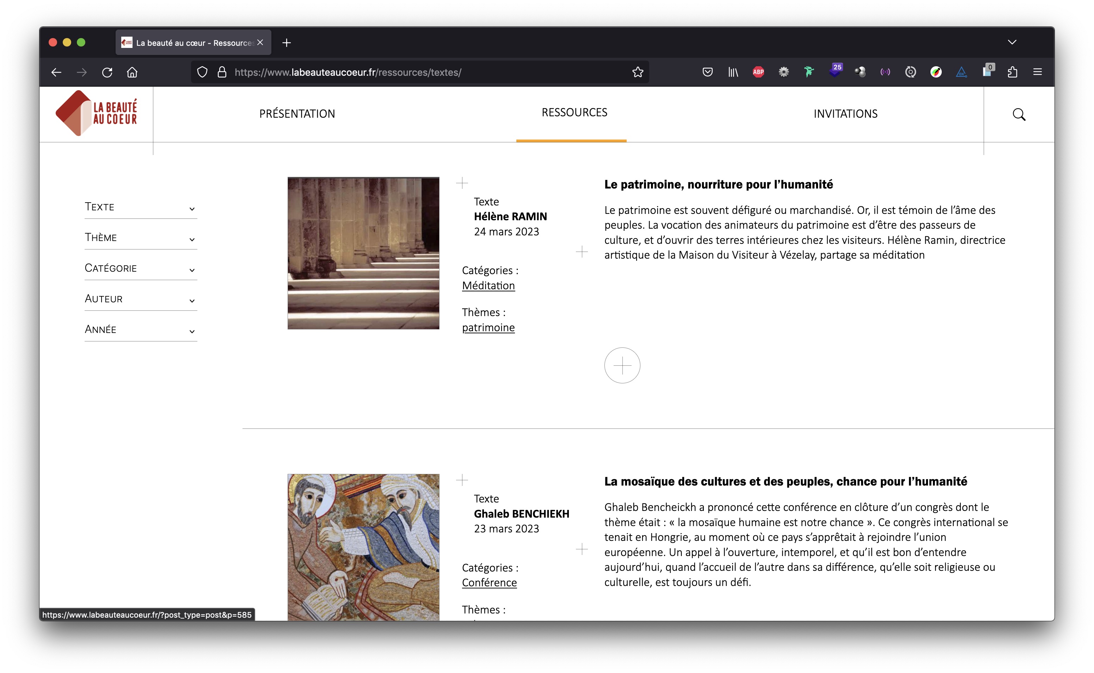The height and width of the screenshot is (673, 1094).
Task: View site security padlock info
Action: click(x=222, y=72)
